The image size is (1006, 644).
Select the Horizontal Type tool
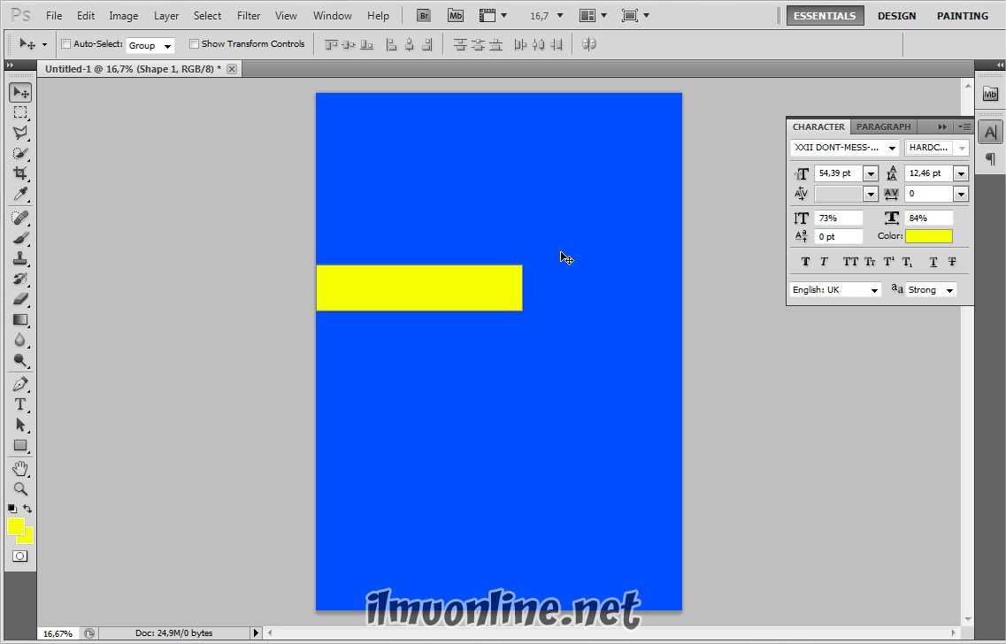tap(19, 404)
